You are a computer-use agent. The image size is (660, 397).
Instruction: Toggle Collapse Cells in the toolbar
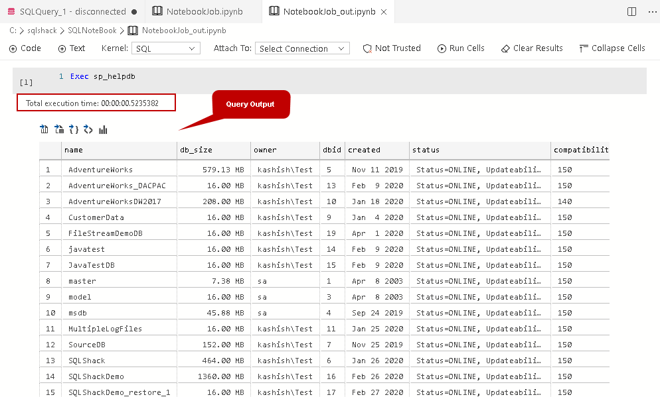pyautogui.click(x=612, y=48)
